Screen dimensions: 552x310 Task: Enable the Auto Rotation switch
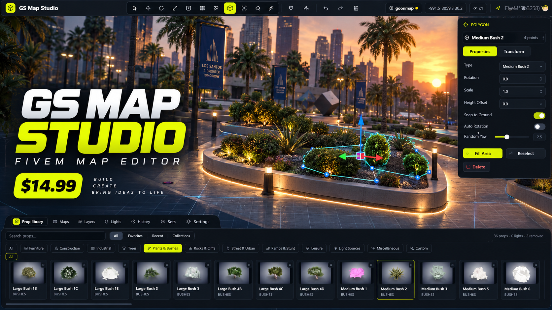[539, 127]
